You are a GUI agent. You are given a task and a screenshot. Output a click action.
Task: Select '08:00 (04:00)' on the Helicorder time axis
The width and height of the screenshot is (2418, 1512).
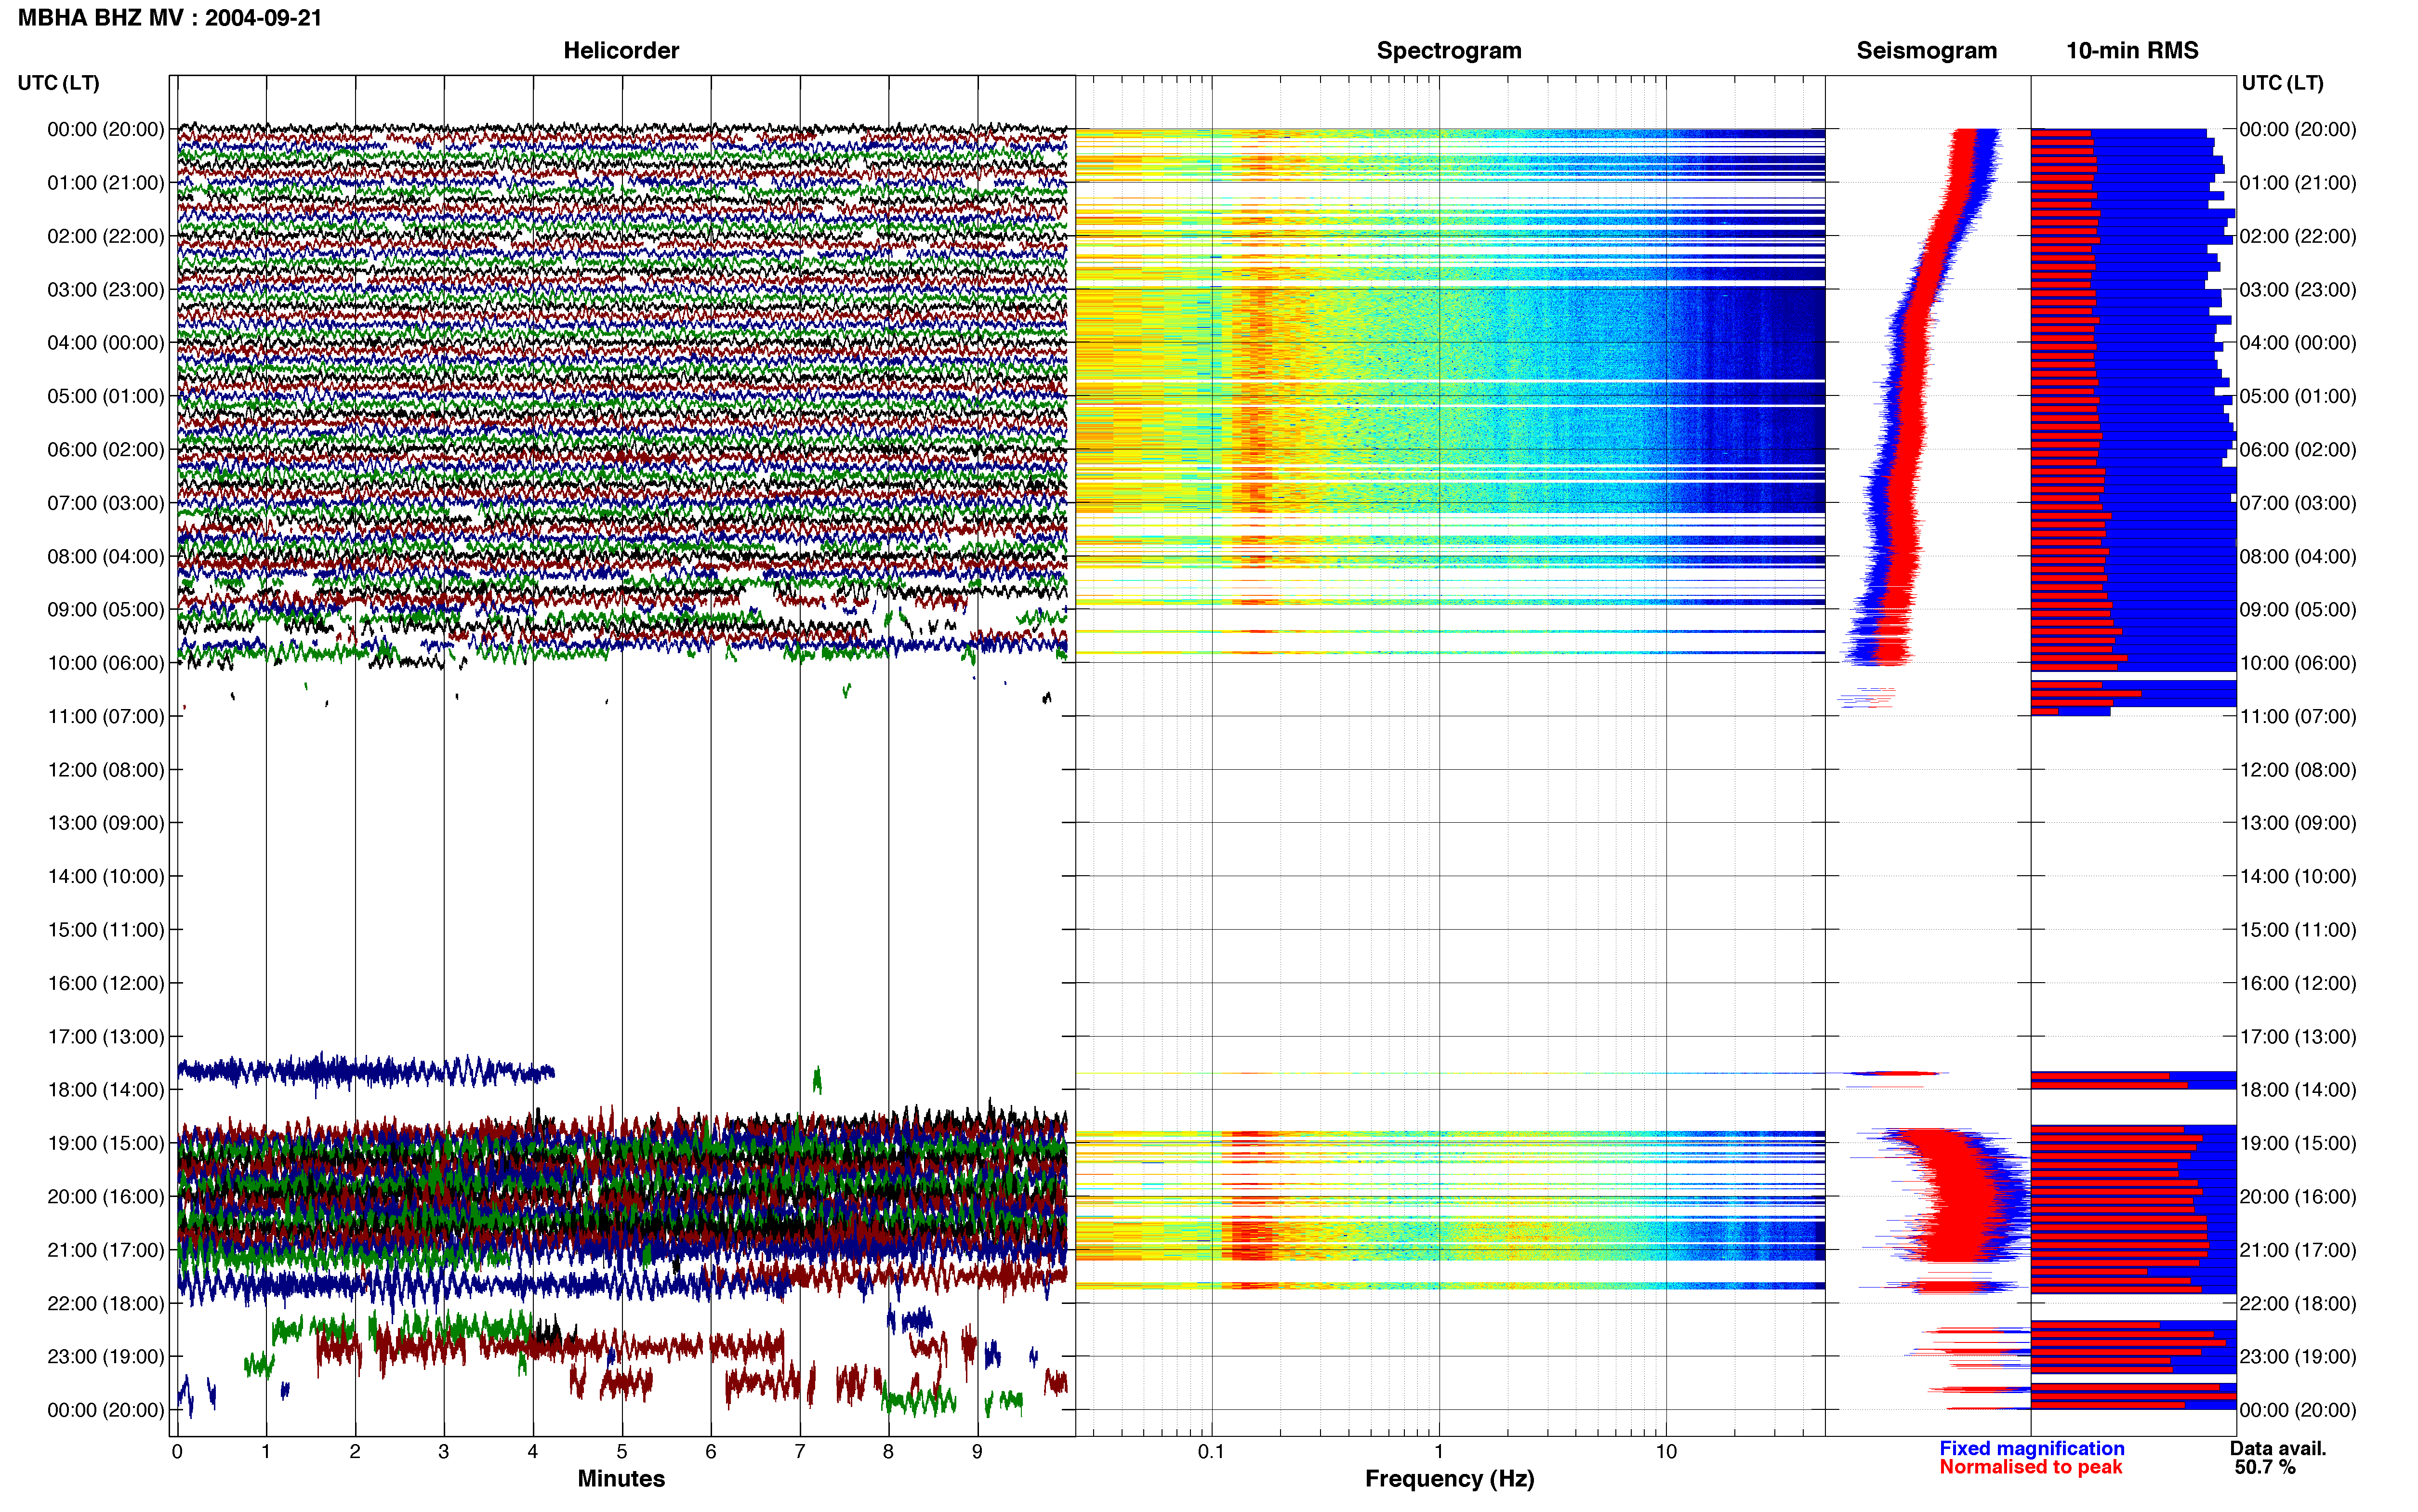[x=106, y=556]
